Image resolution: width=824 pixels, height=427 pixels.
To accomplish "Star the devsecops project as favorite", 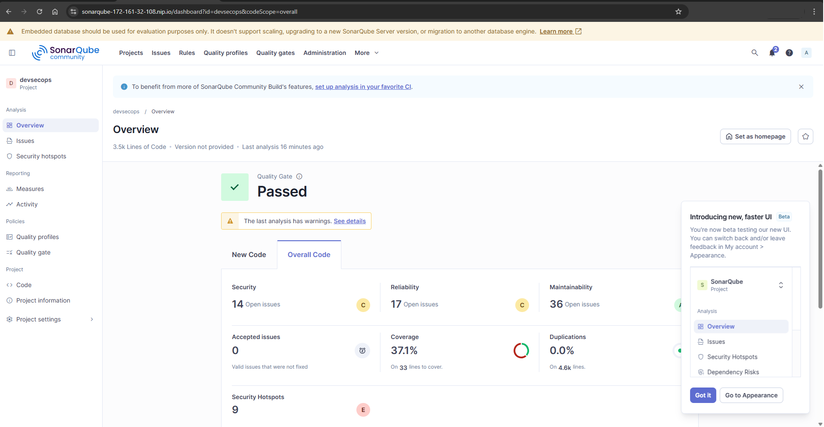I will (x=806, y=136).
